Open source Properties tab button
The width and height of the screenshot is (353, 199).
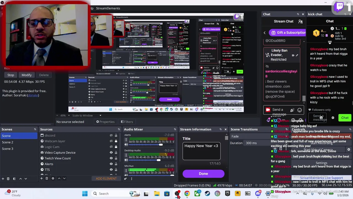(105, 122)
